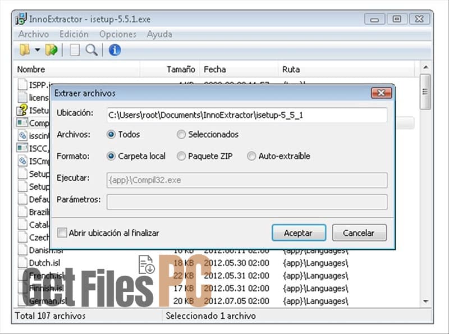Click the Seleccionado 1 archivo status text
The image size is (449, 334).
click(211, 315)
